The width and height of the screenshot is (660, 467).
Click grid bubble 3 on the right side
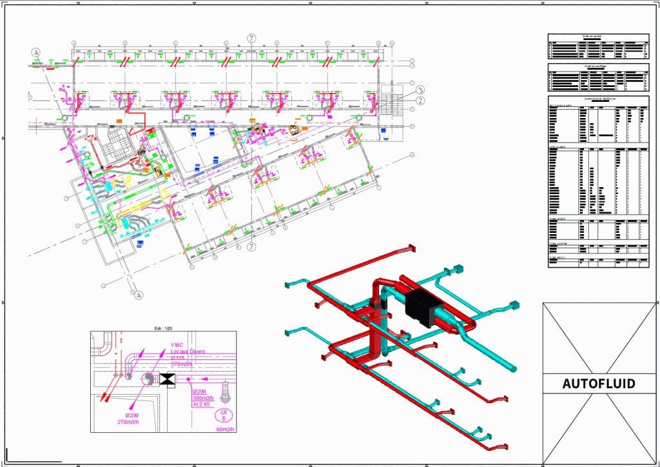coord(420,91)
